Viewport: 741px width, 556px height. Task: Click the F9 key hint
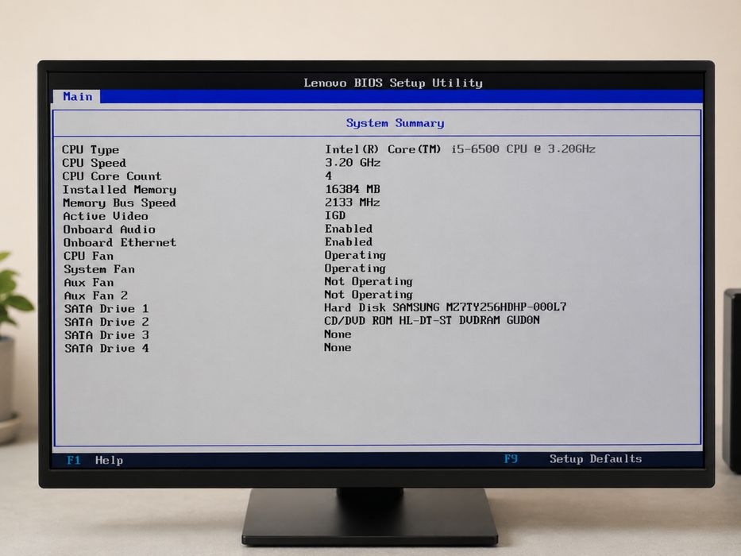(511, 458)
